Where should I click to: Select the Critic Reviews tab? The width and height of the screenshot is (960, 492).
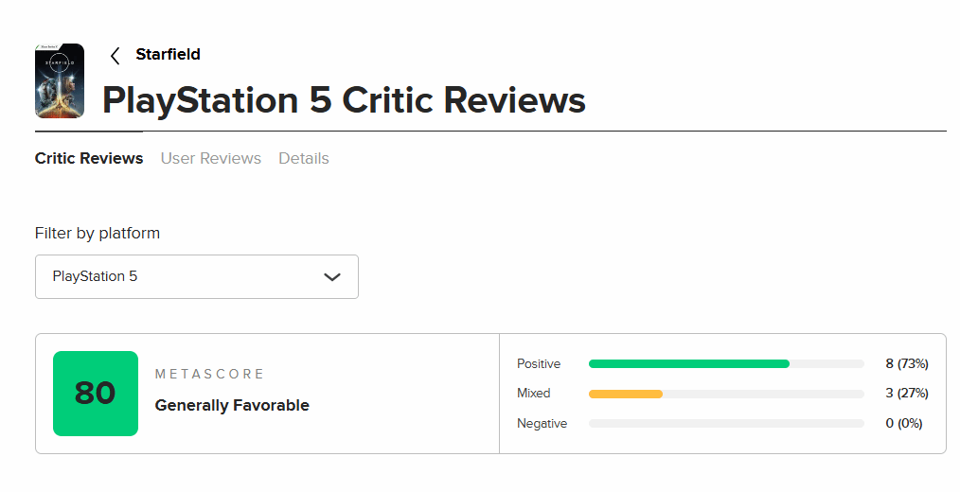tap(89, 158)
